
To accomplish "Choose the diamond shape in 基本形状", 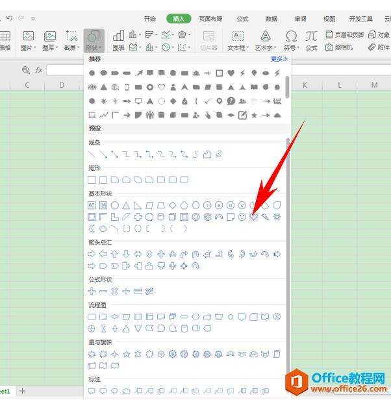I will pyautogui.click(x=173, y=205).
